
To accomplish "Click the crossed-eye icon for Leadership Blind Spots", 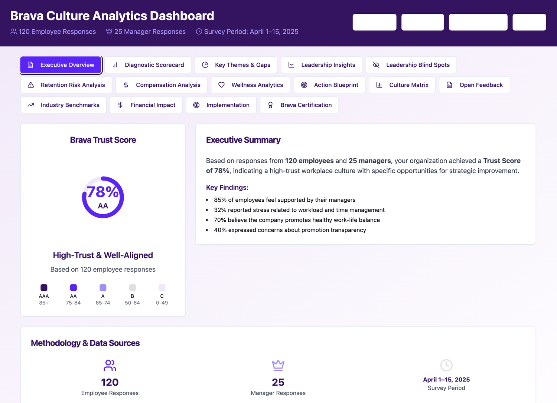I will [x=376, y=65].
